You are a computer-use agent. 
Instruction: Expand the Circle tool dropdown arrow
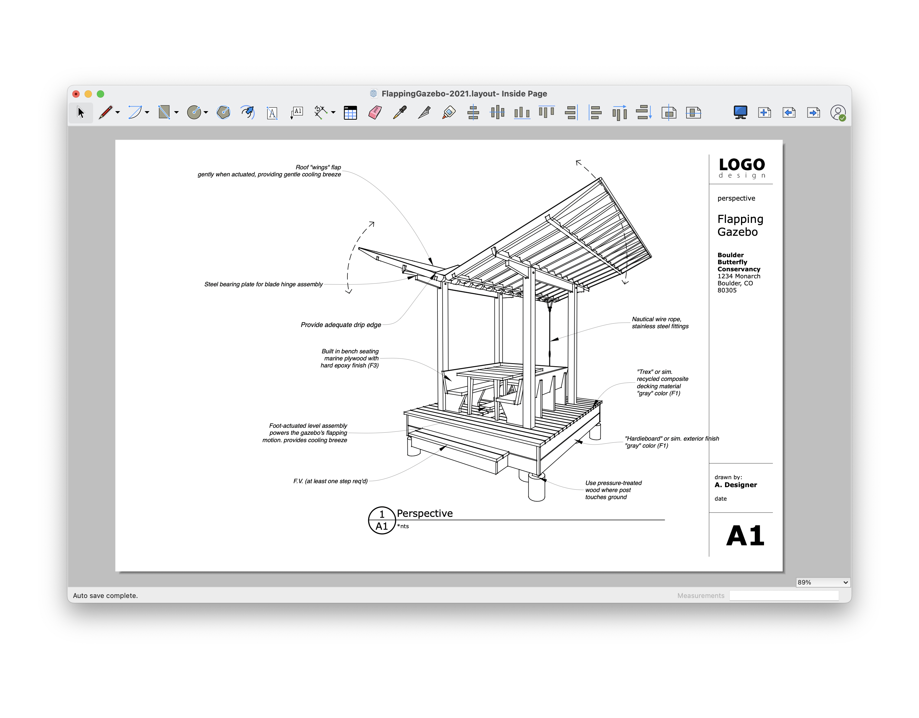pos(206,113)
